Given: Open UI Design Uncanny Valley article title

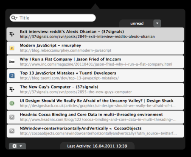Looking at the screenshot, I should click(97, 101).
